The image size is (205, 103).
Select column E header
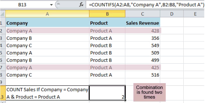[x=195, y=14]
